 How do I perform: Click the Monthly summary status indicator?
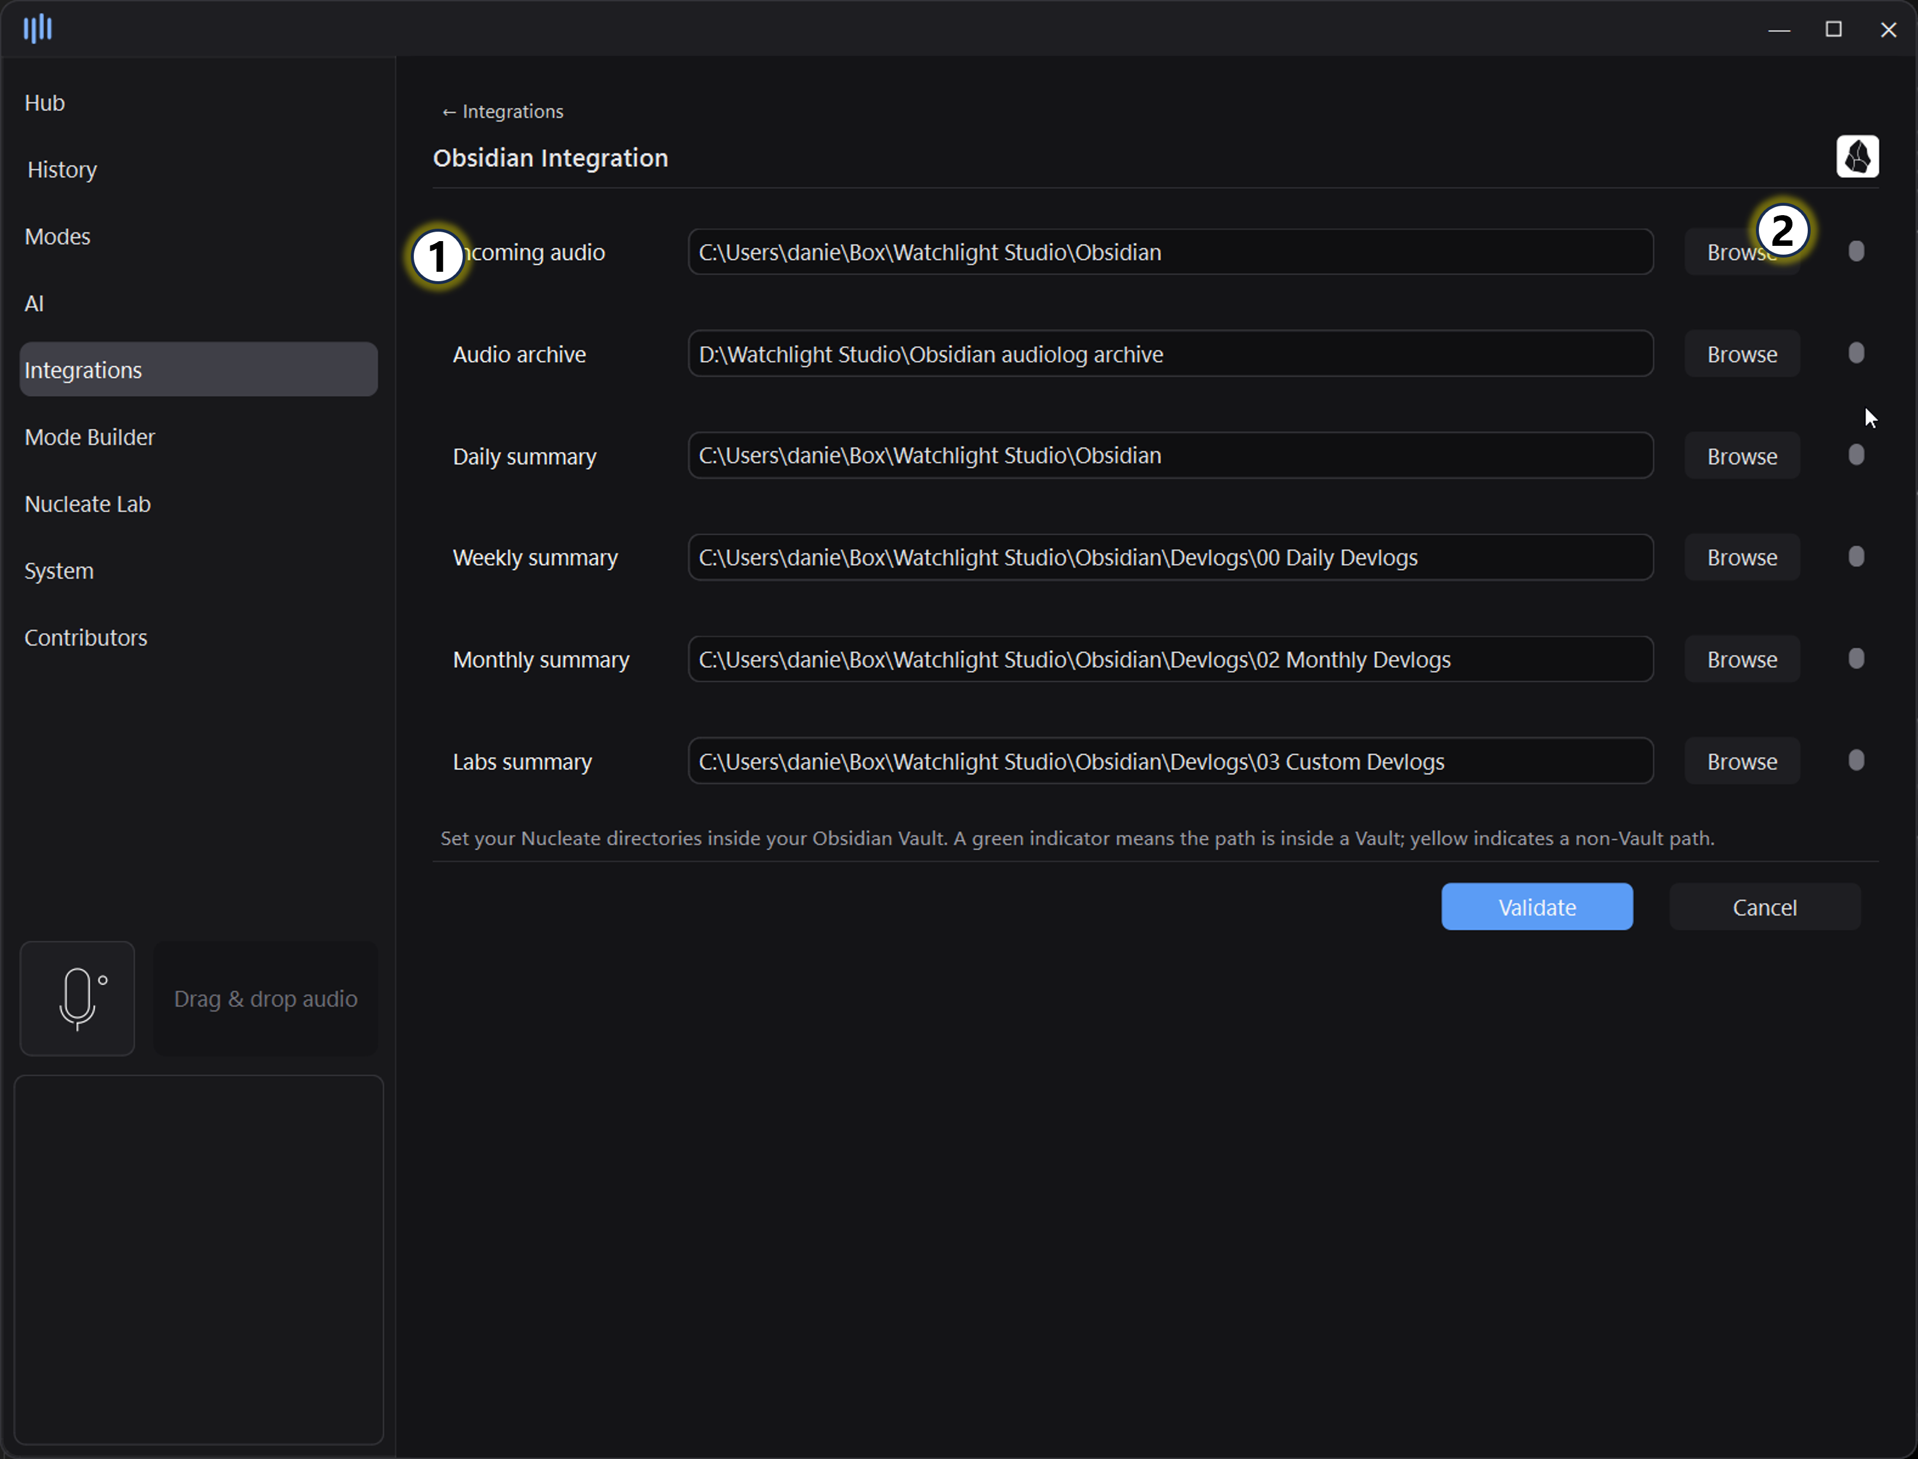tap(1856, 659)
